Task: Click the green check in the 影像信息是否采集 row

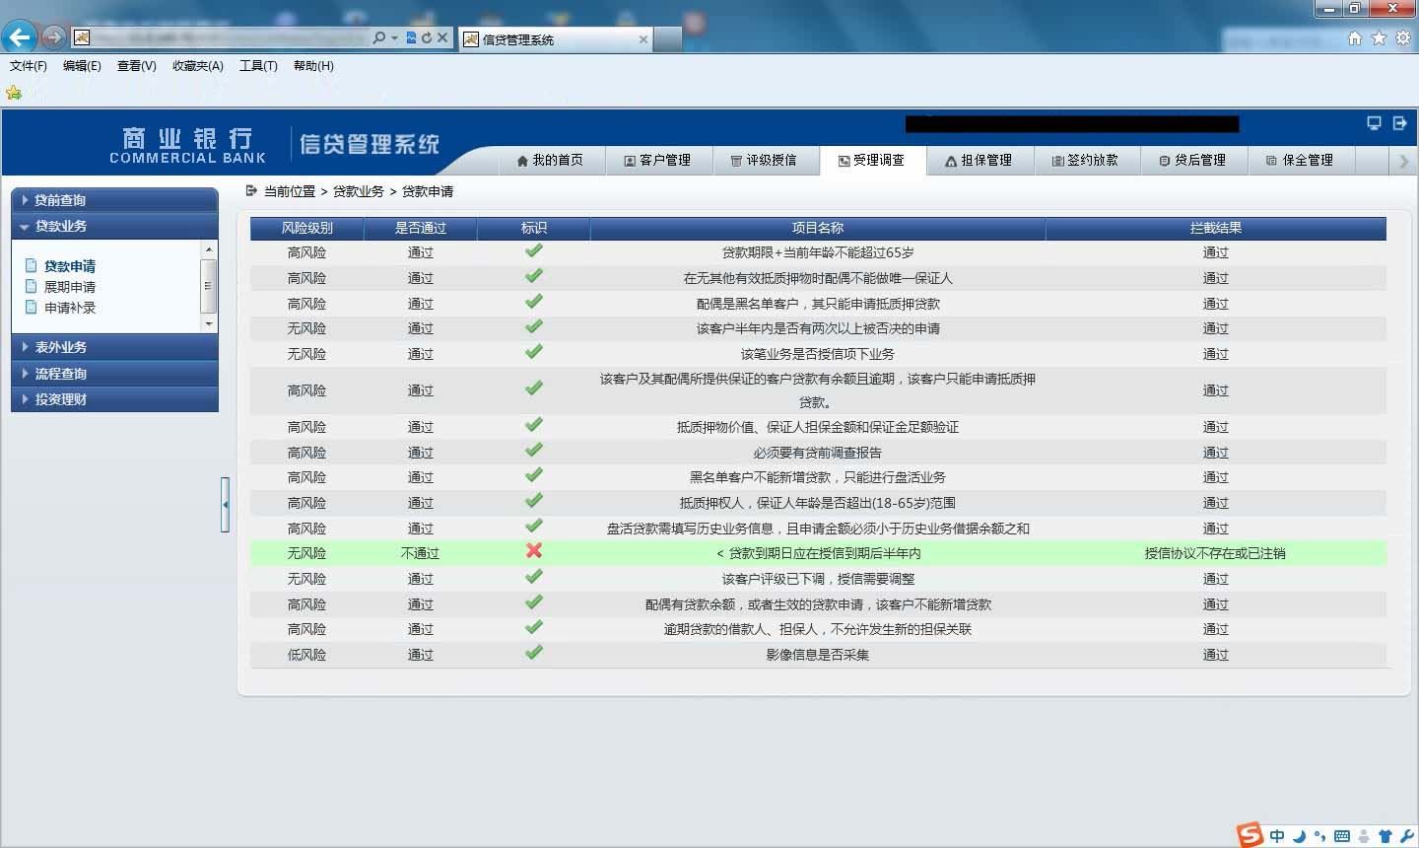Action: 534,652
